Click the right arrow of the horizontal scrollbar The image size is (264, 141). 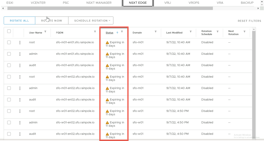click(x=258, y=8)
